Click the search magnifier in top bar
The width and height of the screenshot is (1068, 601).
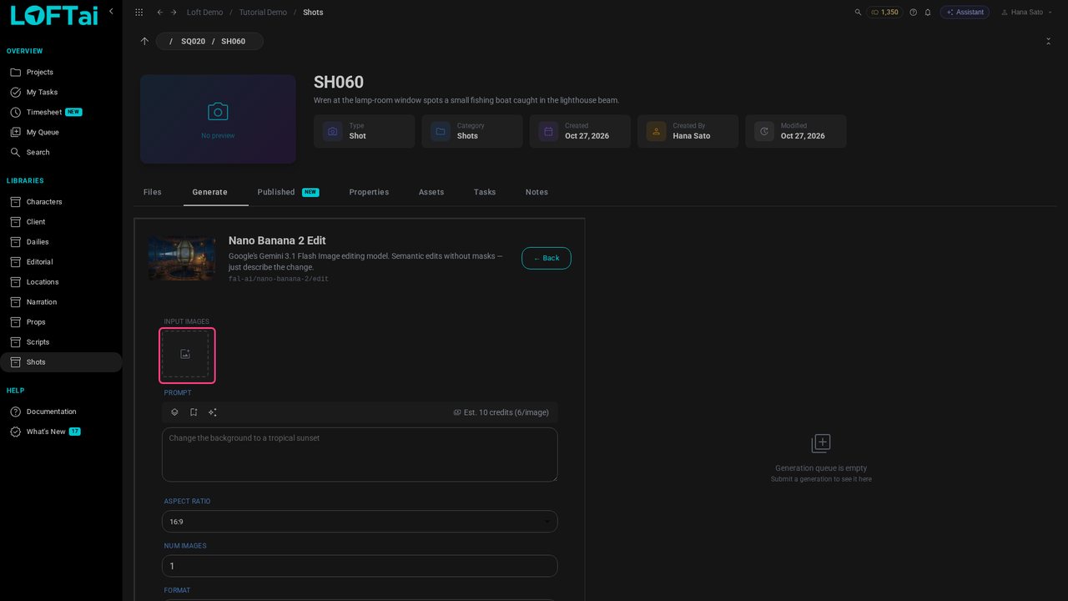point(859,13)
